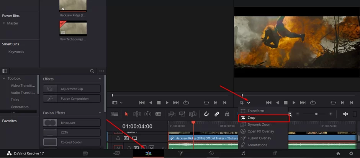The height and width of the screenshot is (158, 360).
Task: Select the Blade Edit Mode tool
Action: point(158,114)
